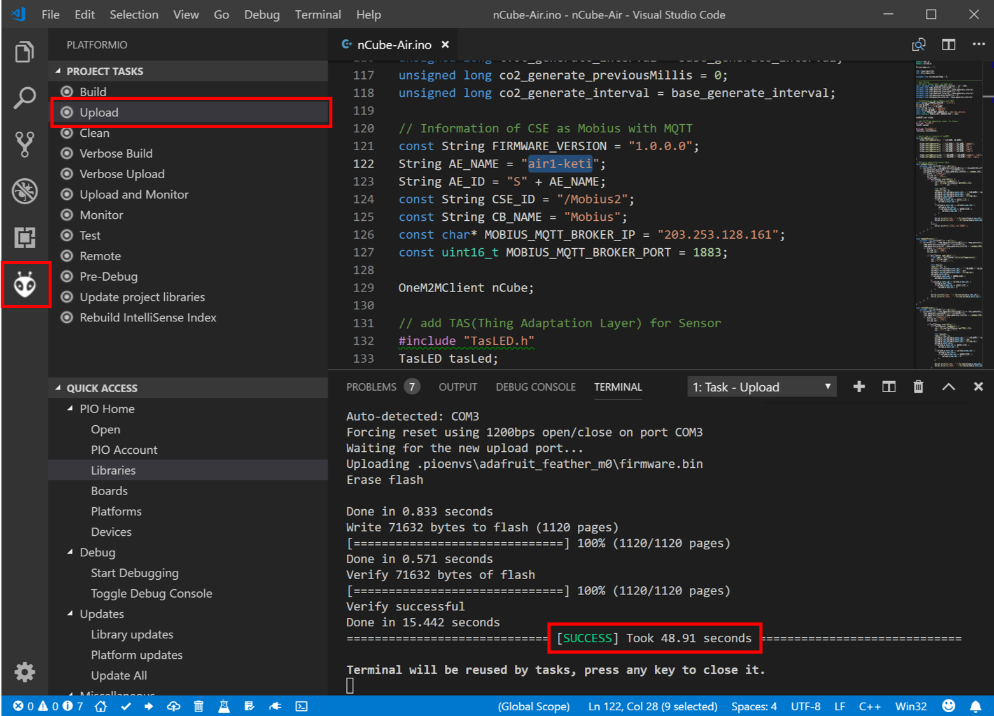The width and height of the screenshot is (994, 716).
Task: Click Start Debugging in Quick Access
Action: (x=189, y=572)
